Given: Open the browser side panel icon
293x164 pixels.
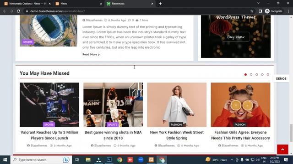Looking at the screenshot, I should [x=260, y=11].
